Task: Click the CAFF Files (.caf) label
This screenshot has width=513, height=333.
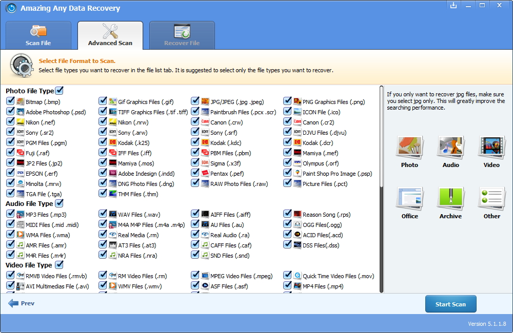Action: tap(231, 245)
